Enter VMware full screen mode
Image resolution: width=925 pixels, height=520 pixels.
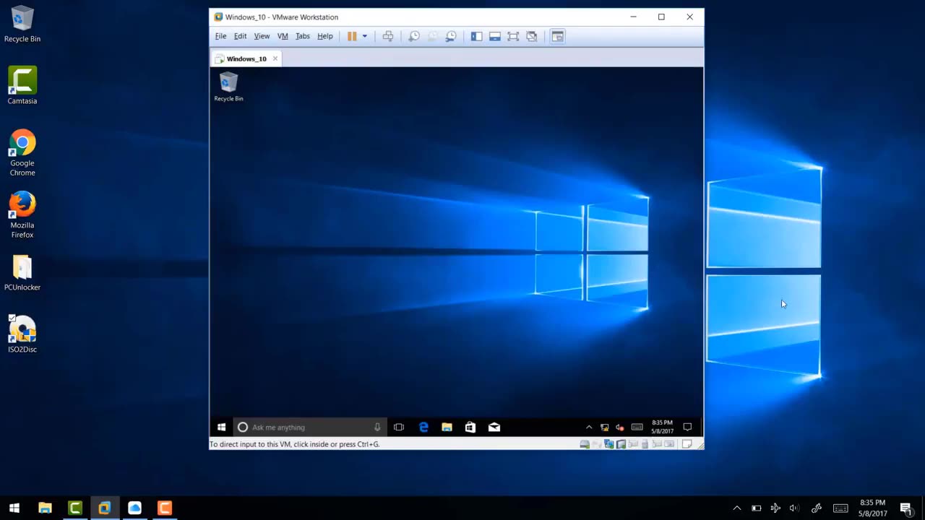click(513, 36)
